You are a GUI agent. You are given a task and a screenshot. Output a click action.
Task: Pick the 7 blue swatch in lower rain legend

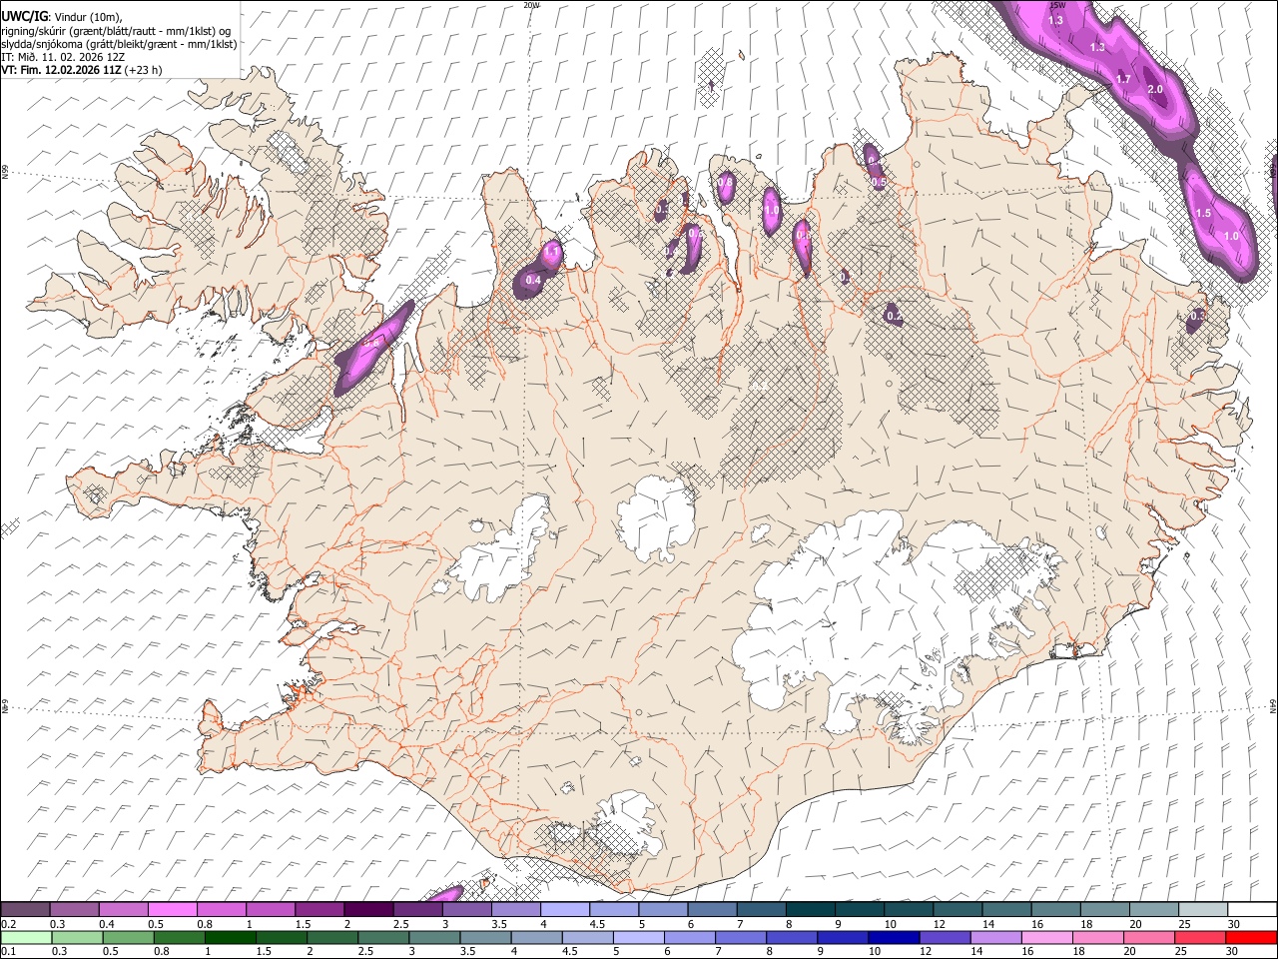tap(741, 937)
